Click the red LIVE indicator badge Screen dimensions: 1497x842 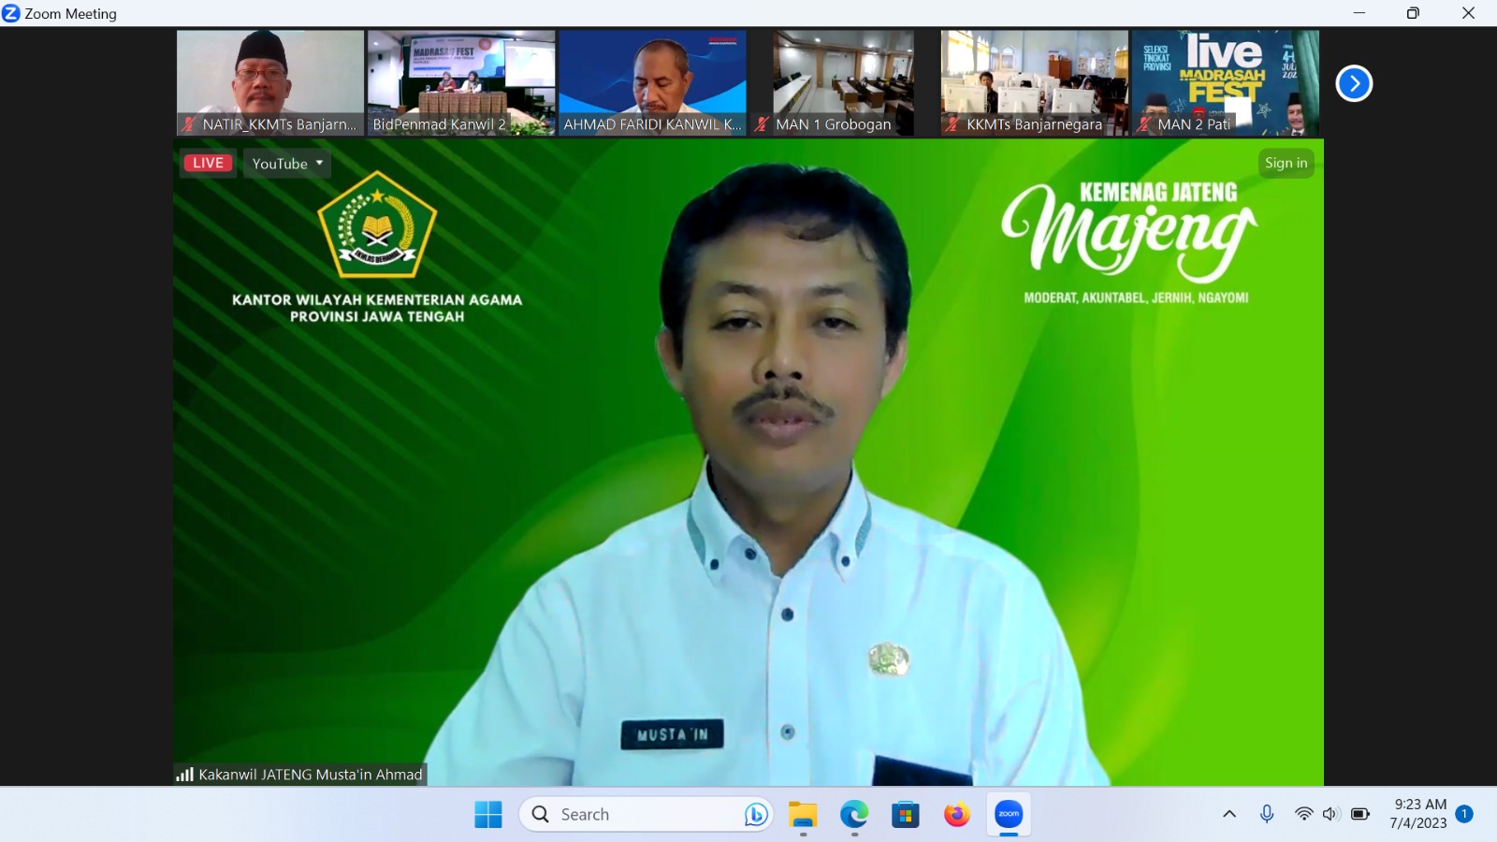pos(208,163)
